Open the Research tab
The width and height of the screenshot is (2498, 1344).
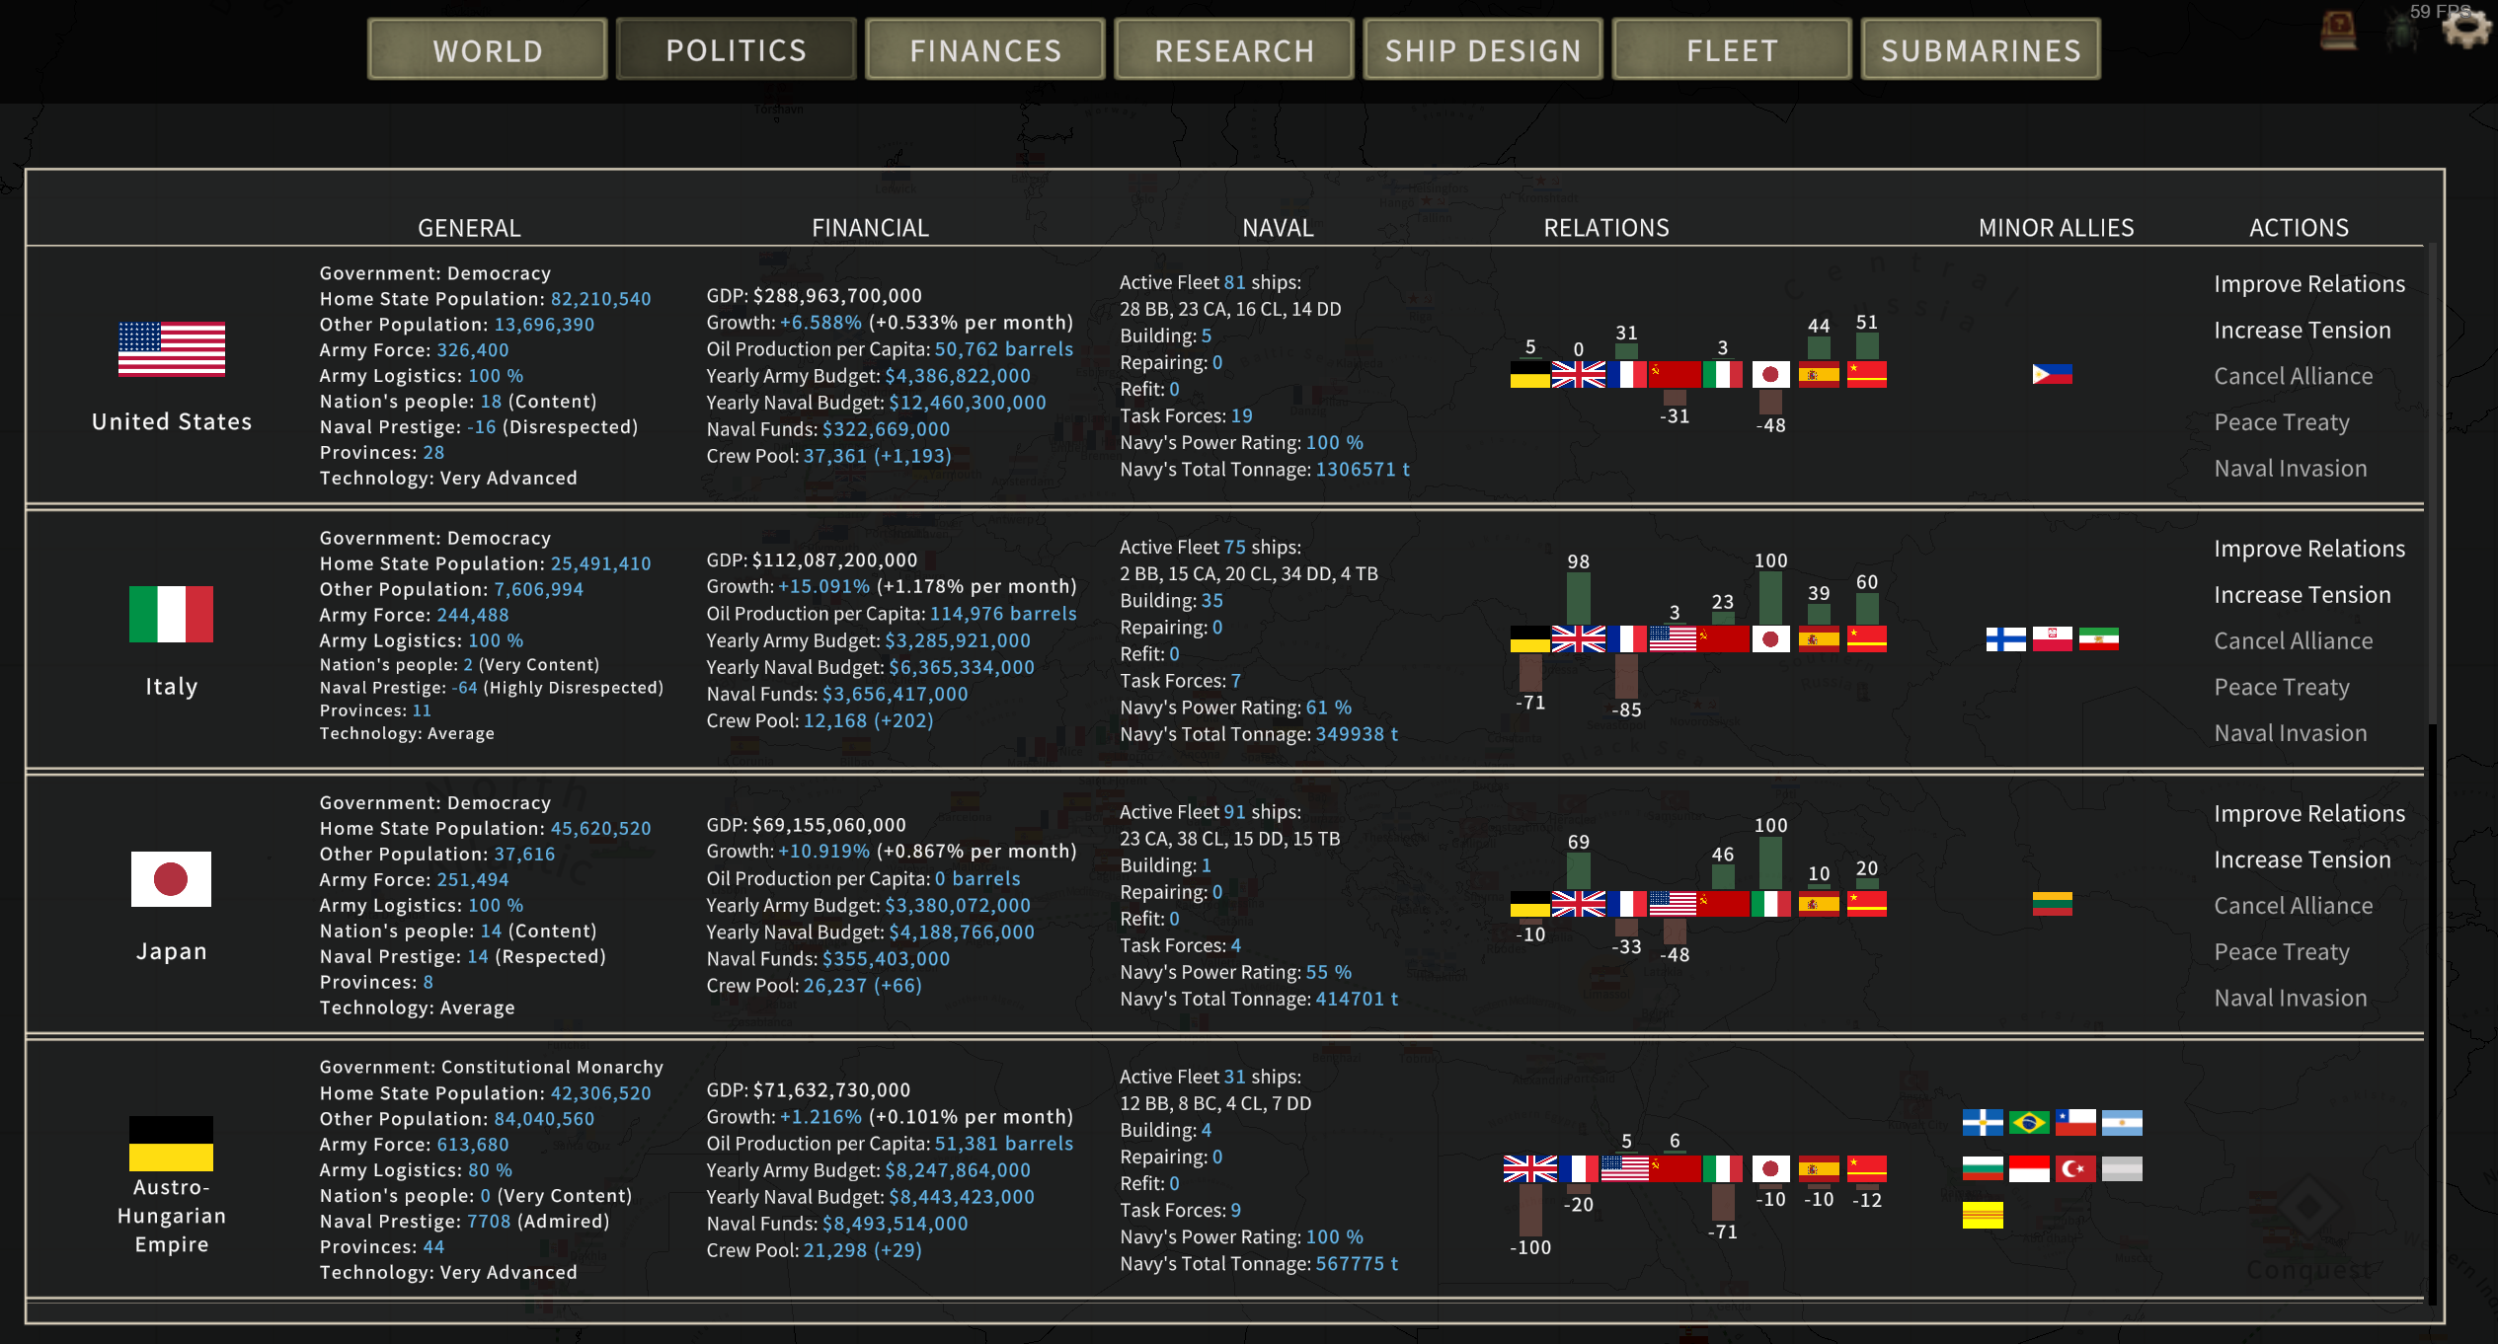(x=1234, y=49)
